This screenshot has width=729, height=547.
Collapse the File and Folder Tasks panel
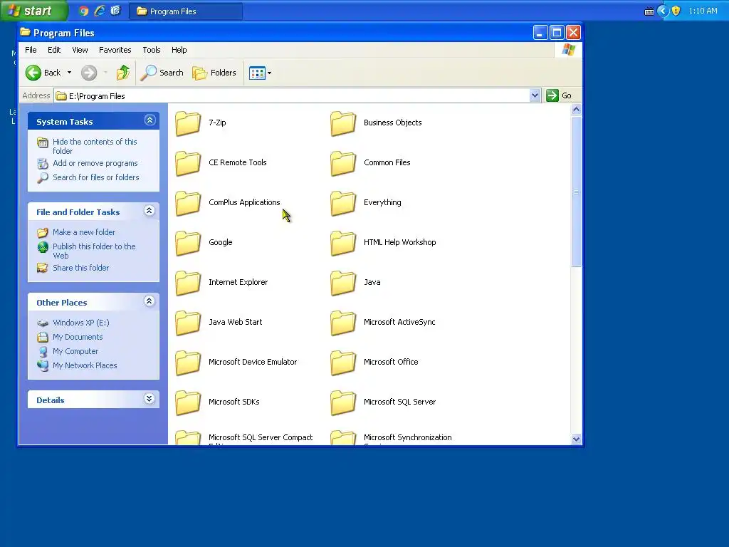(x=150, y=211)
